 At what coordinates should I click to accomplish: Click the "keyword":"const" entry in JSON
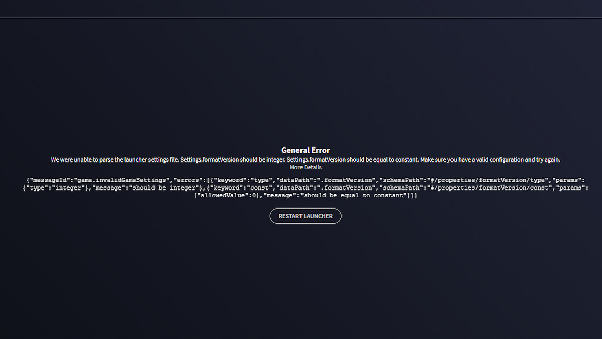click(x=242, y=188)
